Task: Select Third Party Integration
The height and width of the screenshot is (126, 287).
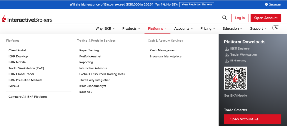Action: tap(95, 80)
